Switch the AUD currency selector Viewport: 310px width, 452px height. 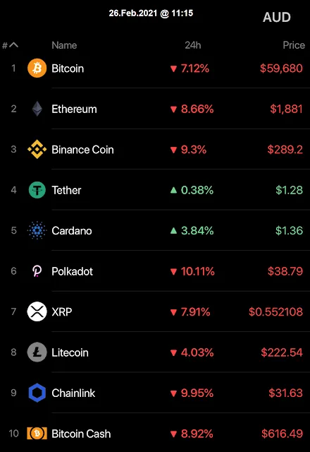(x=277, y=17)
